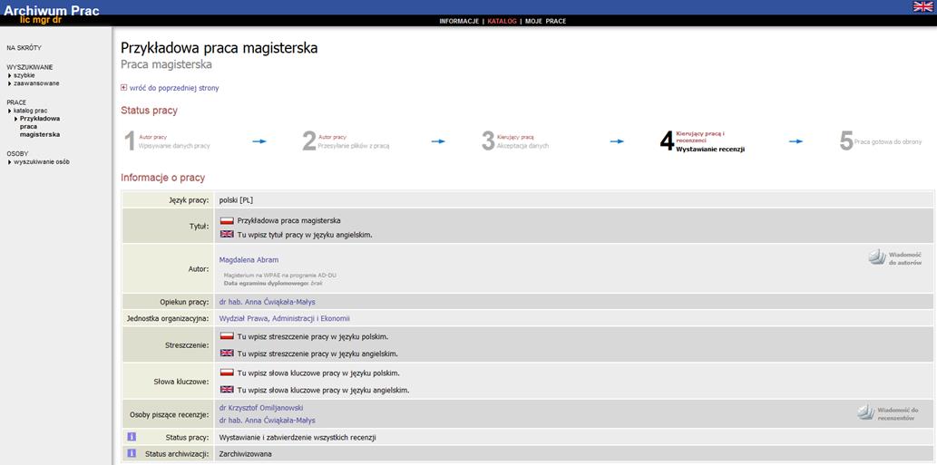Open the MOJE PRACE menu item
This screenshot has width=937, height=465.
[545, 21]
